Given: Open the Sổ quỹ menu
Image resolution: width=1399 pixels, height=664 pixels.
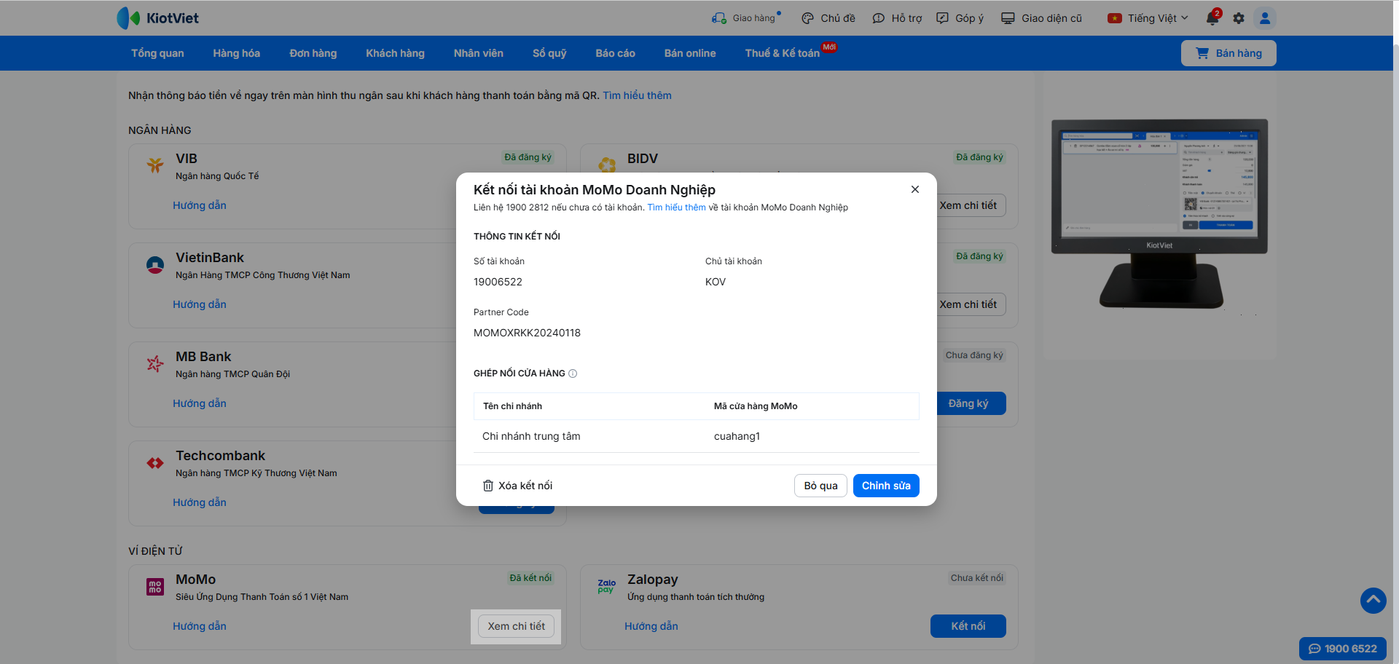Looking at the screenshot, I should 549,53.
